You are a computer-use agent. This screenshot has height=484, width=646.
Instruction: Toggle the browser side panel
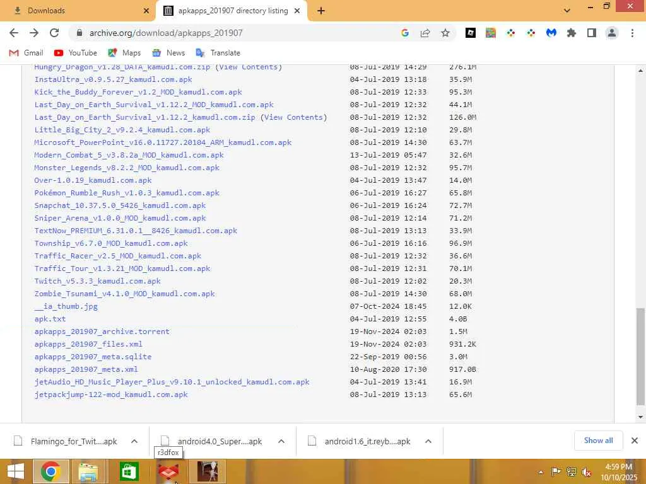pyautogui.click(x=592, y=33)
